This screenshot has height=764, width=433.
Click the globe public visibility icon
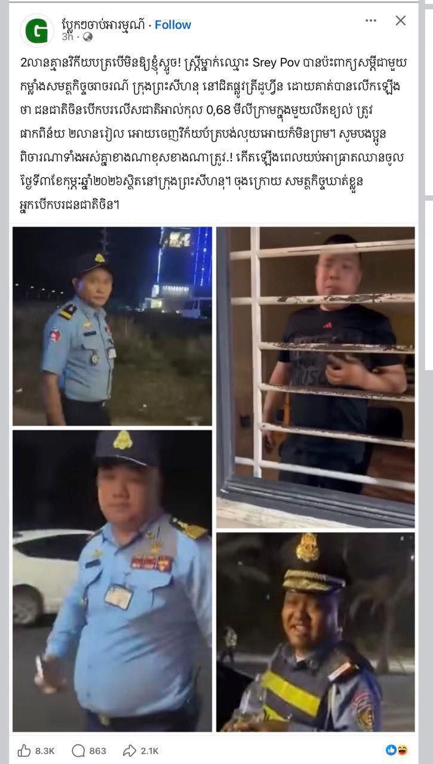[88, 37]
